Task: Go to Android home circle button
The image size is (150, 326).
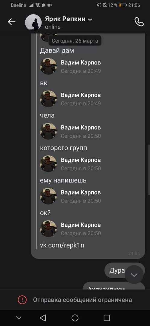Action: (x=75, y=318)
